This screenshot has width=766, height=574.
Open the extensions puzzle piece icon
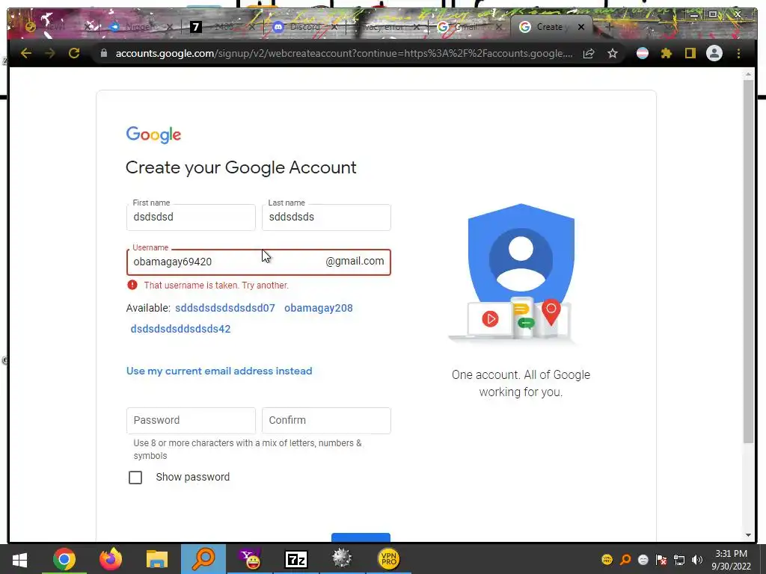[667, 53]
